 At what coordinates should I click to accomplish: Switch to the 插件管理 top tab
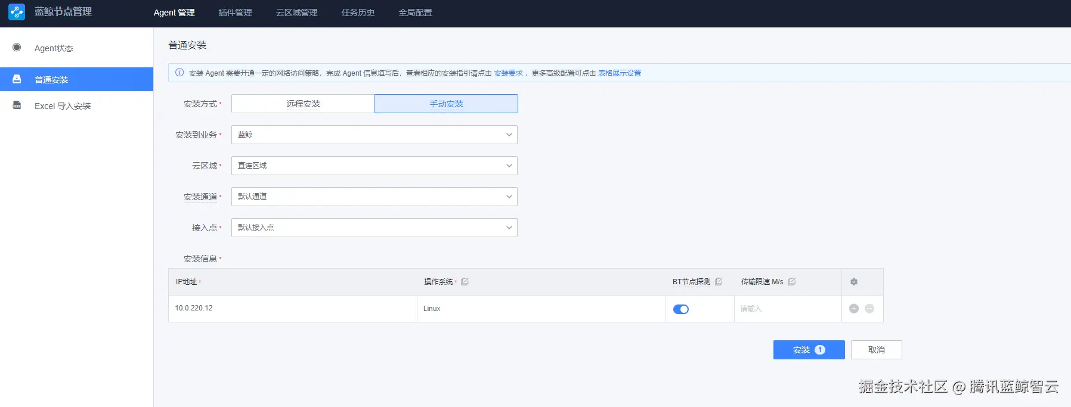(235, 13)
